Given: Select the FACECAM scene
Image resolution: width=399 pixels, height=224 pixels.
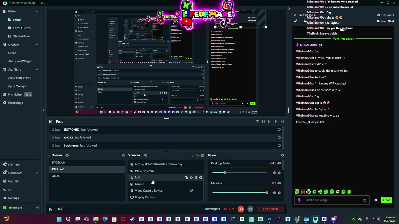Looking at the screenshot, I should coord(87,163).
